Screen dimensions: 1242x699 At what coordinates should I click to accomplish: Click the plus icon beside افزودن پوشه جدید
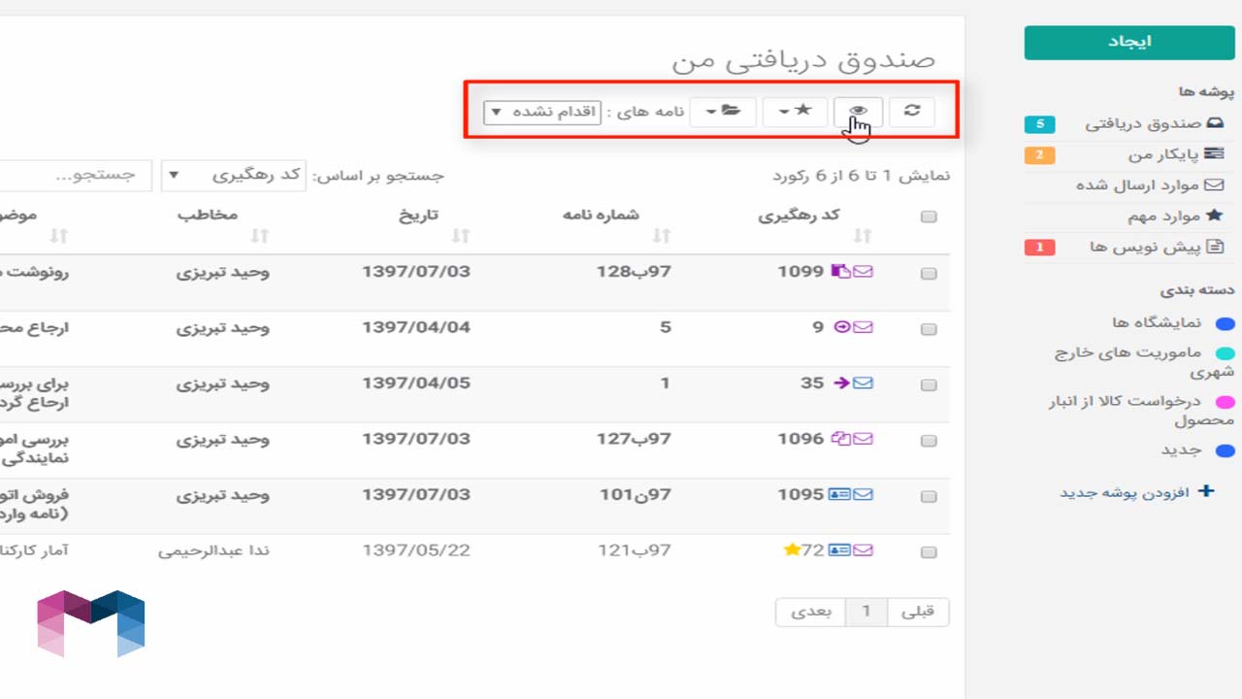pyautogui.click(x=1206, y=491)
